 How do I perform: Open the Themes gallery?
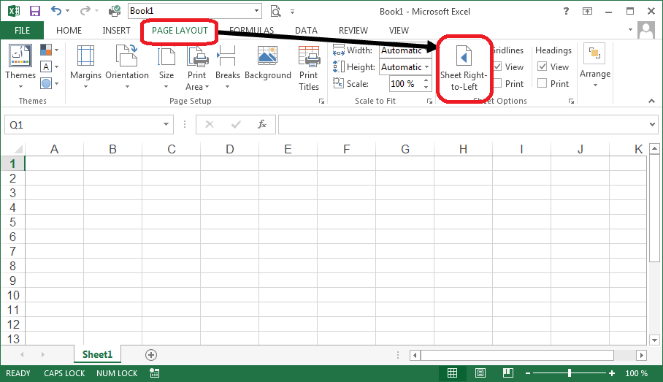click(20, 66)
